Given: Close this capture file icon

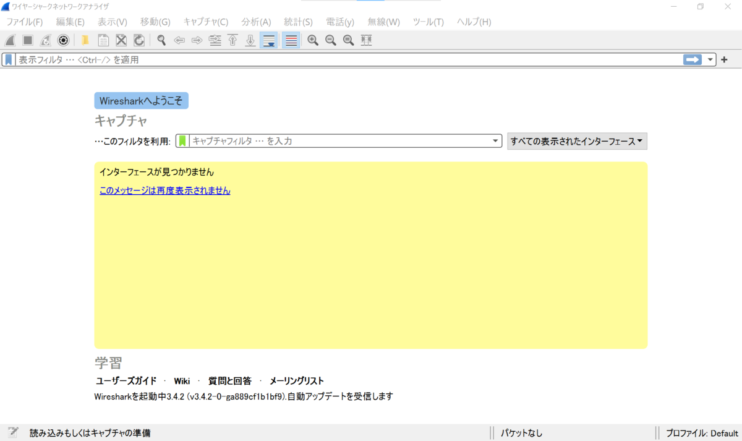Looking at the screenshot, I should 121,40.
